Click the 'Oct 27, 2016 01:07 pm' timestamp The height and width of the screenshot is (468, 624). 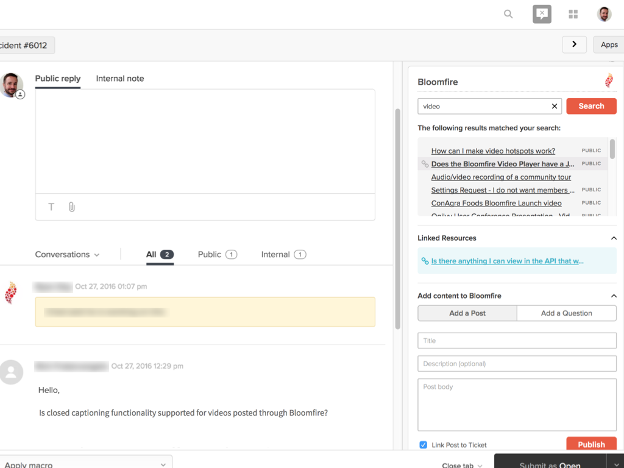tap(111, 286)
